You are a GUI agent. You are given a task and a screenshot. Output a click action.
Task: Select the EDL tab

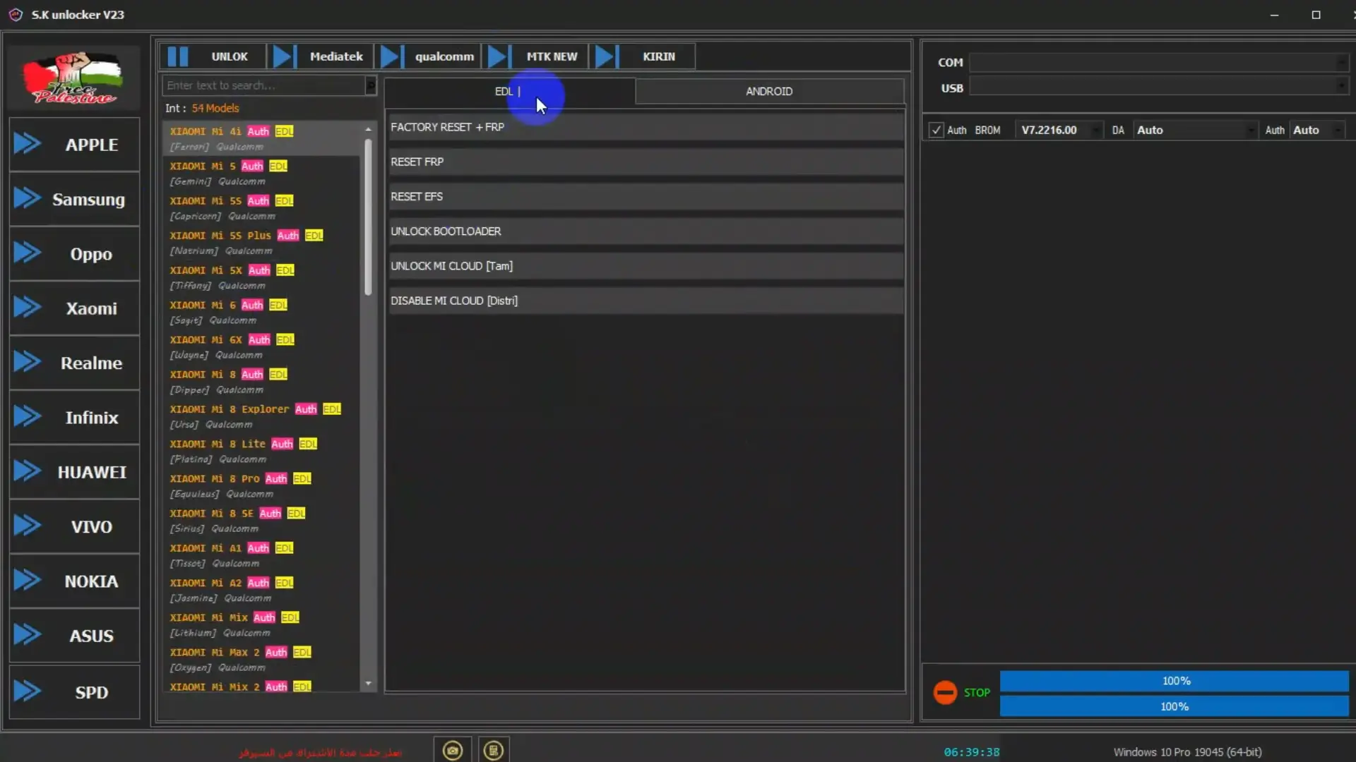click(x=510, y=92)
